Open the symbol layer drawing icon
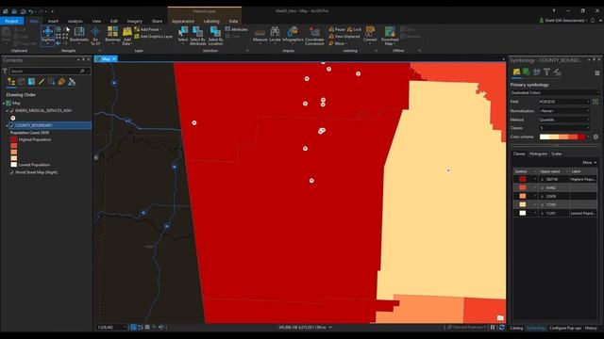Image resolution: width=604 pixels, height=339 pixels. coord(537,72)
